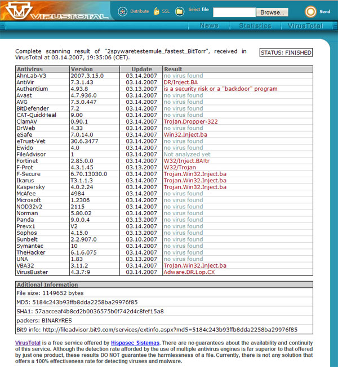The width and height of the screenshot is (338, 367).
Task: Click the Microsoft antivirus name
Action: click(29, 200)
